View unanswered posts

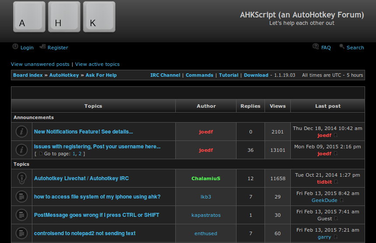click(40, 64)
